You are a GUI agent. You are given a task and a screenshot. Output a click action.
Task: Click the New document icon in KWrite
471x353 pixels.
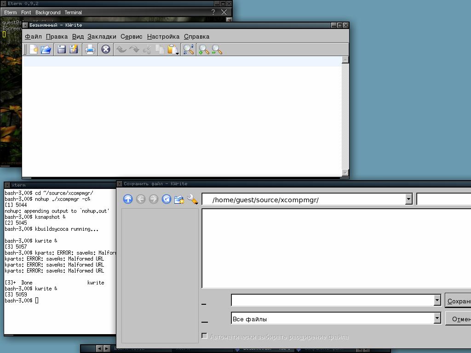click(34, 50)
